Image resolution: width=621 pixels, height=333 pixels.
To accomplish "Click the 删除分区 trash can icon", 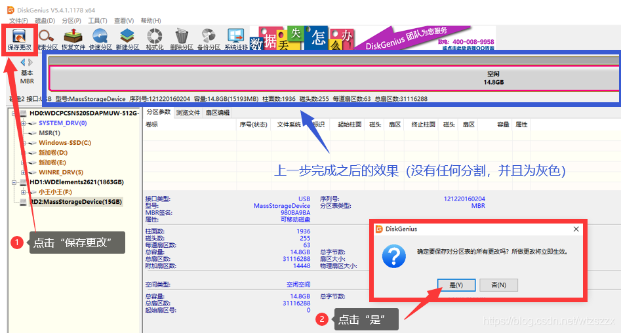I will [x=182, y=39].
